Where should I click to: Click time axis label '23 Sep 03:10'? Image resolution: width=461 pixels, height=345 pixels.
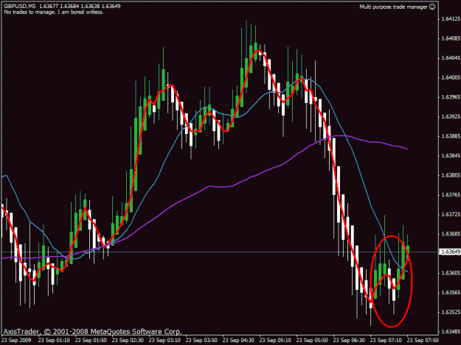(164, 341)
